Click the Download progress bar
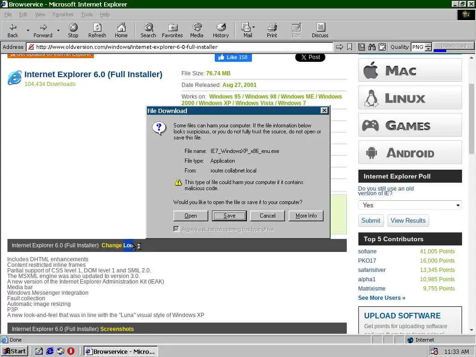The image size is (476, 357). [454, 50]
